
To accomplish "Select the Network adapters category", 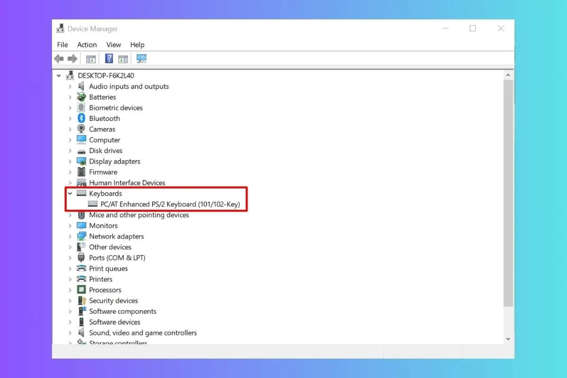I will (116, 236).
